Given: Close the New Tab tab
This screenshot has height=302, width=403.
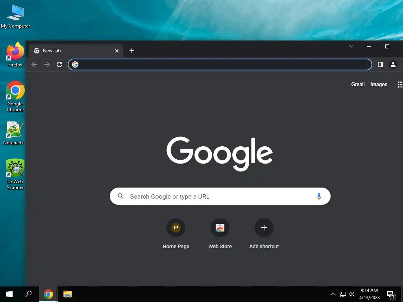Looking at the screenshot, I should pos(116,51).
